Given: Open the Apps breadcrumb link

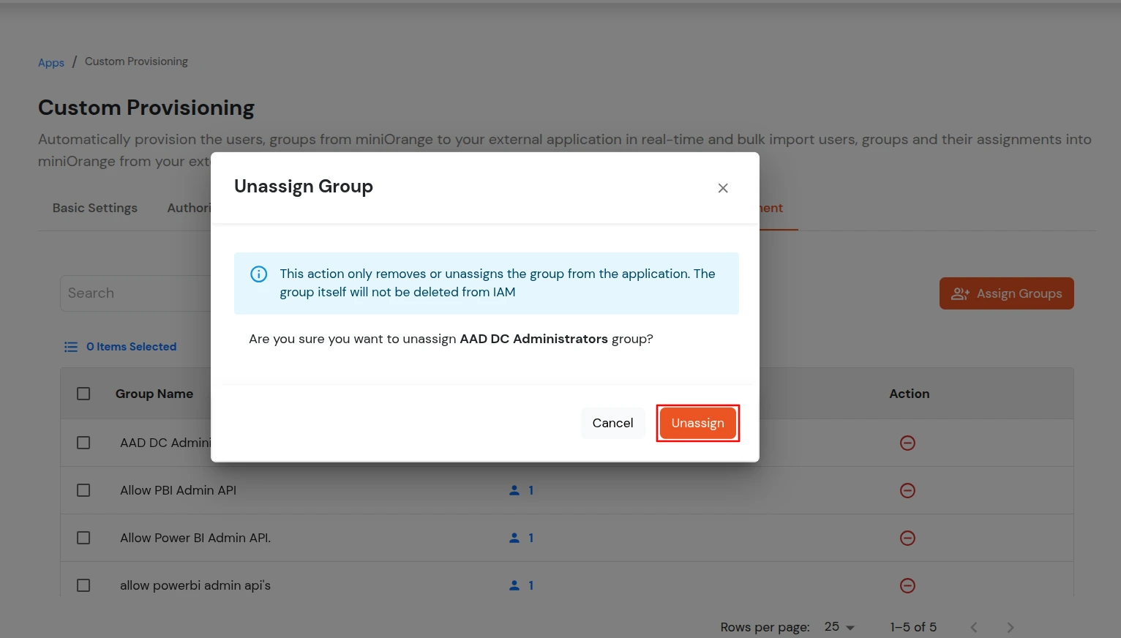Looking at the screenshot, I should tap(50, 62).
